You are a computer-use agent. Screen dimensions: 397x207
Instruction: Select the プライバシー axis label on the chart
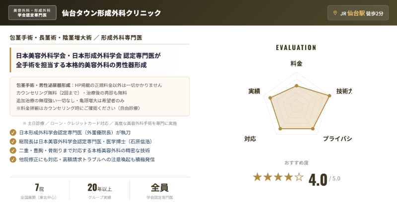(x=337, y=139)
